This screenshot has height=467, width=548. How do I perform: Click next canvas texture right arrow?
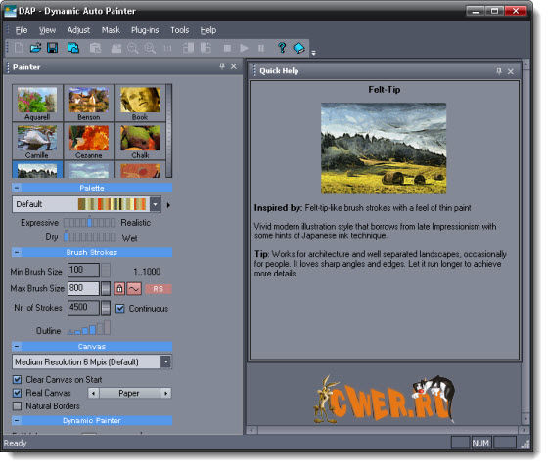(x=165, y=393)
